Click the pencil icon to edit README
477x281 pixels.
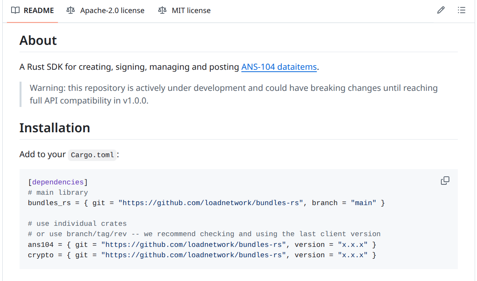click(441, 10)
